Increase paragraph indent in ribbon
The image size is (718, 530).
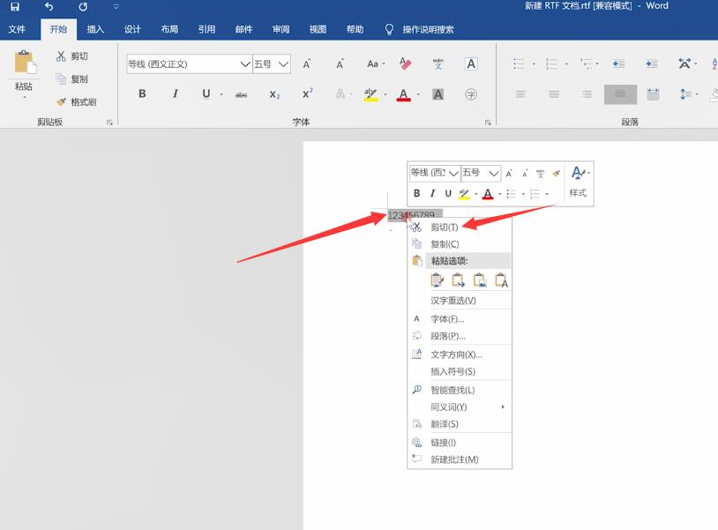(651, 63)
